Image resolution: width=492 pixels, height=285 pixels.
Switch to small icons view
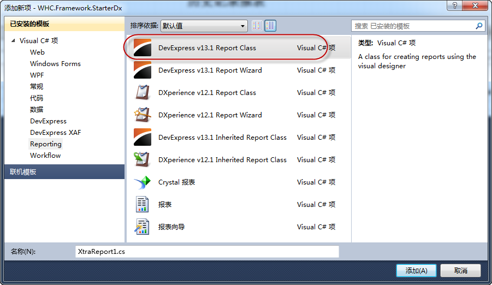click(257, 26)
